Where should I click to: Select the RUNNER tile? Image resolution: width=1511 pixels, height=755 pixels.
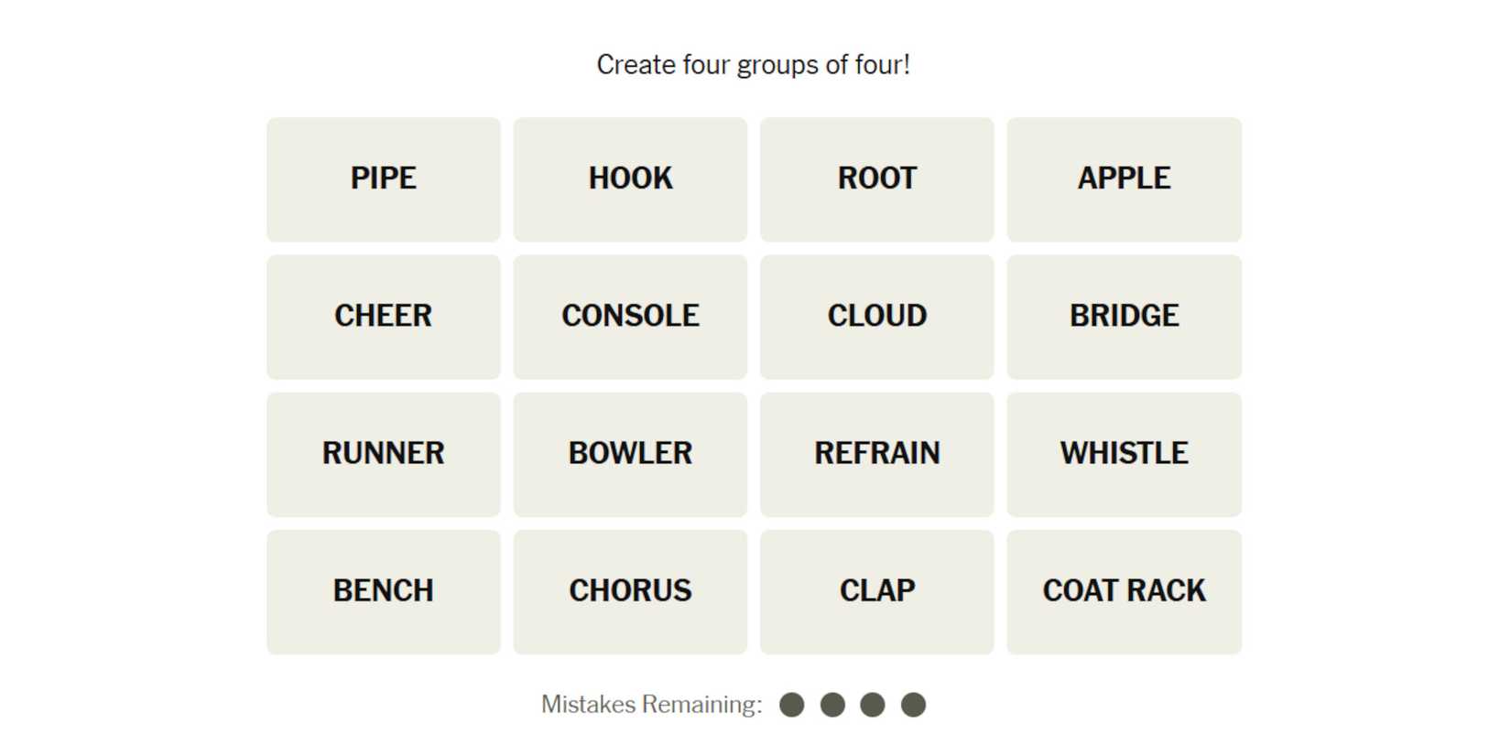(x=383, y=454)
